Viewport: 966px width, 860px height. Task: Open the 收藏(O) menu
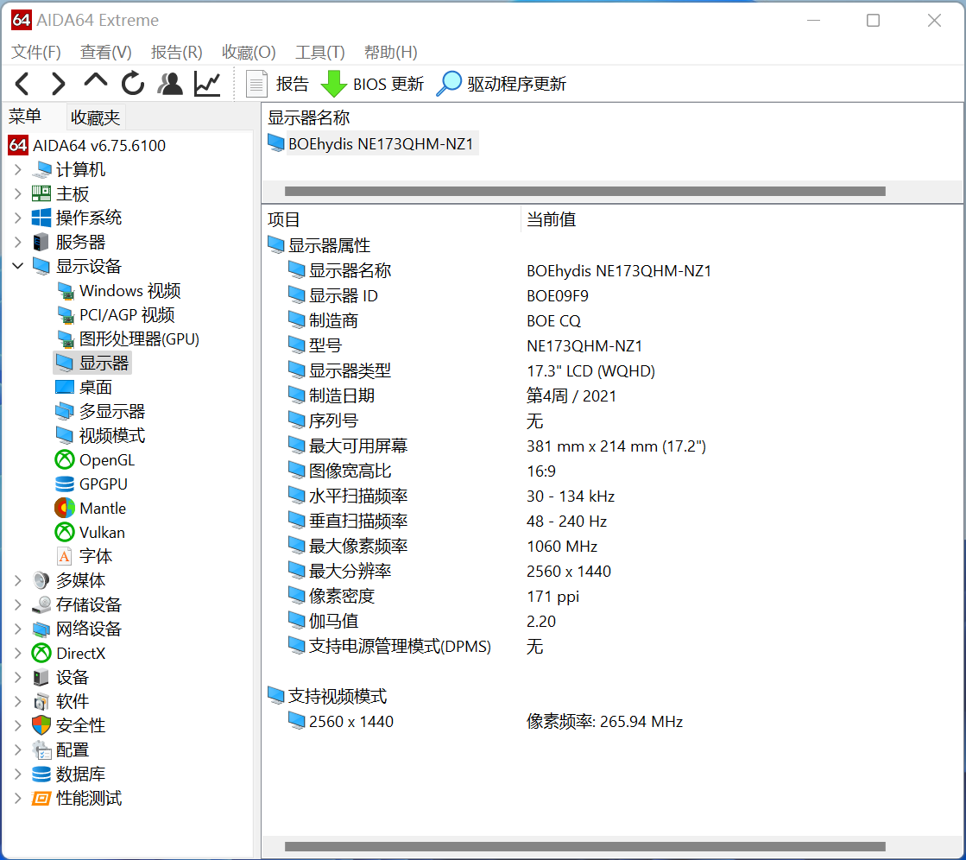click(x=249, y=53)
